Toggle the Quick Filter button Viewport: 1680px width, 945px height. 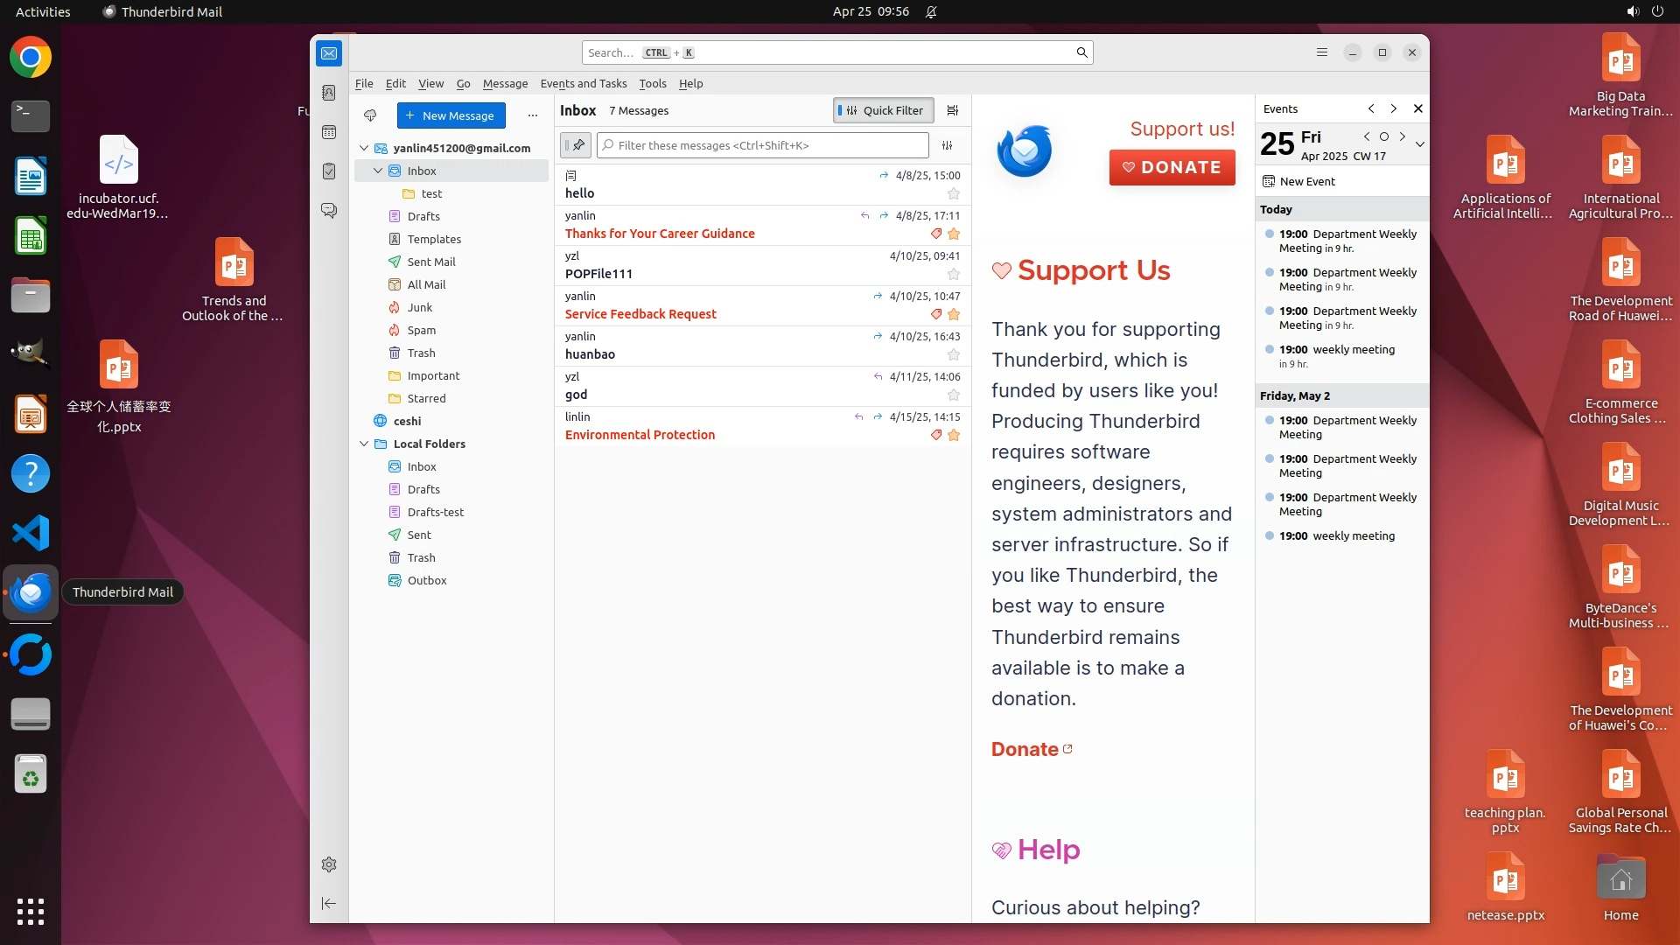[x=883, y=110]
